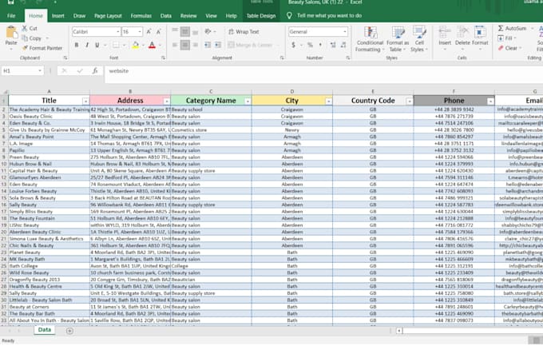Click the Save icon in title bar
543x362 pixels.
(x=10, y=2)
